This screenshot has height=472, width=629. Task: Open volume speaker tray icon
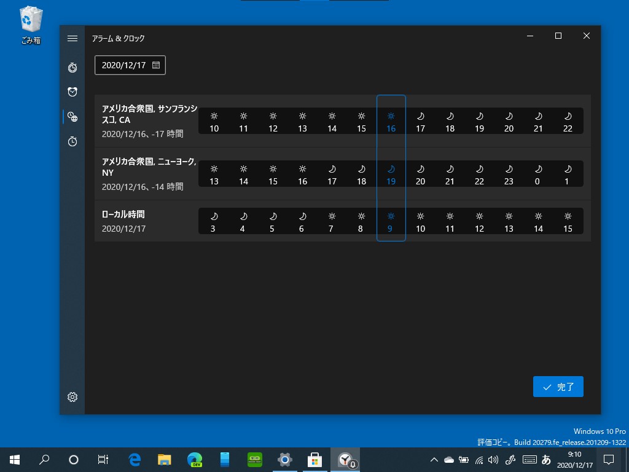pyautogui.click(x=493, y=460)
